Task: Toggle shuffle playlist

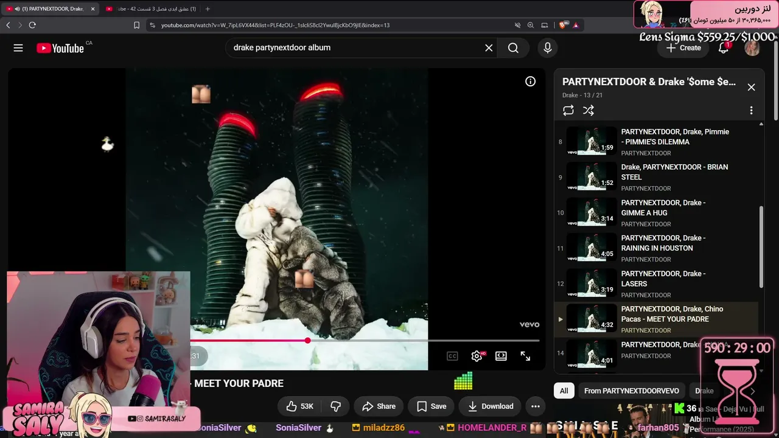Action: tap(589, 110)
